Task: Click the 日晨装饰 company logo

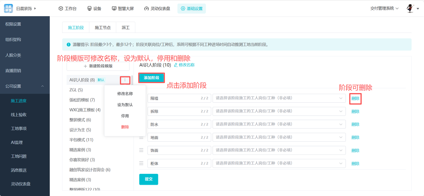Action: point(8,8)
